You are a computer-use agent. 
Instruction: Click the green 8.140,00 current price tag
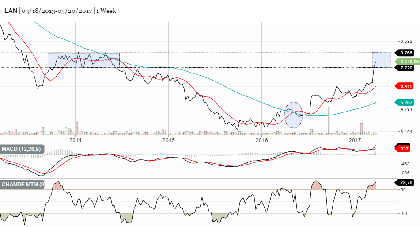coord(405,62)
